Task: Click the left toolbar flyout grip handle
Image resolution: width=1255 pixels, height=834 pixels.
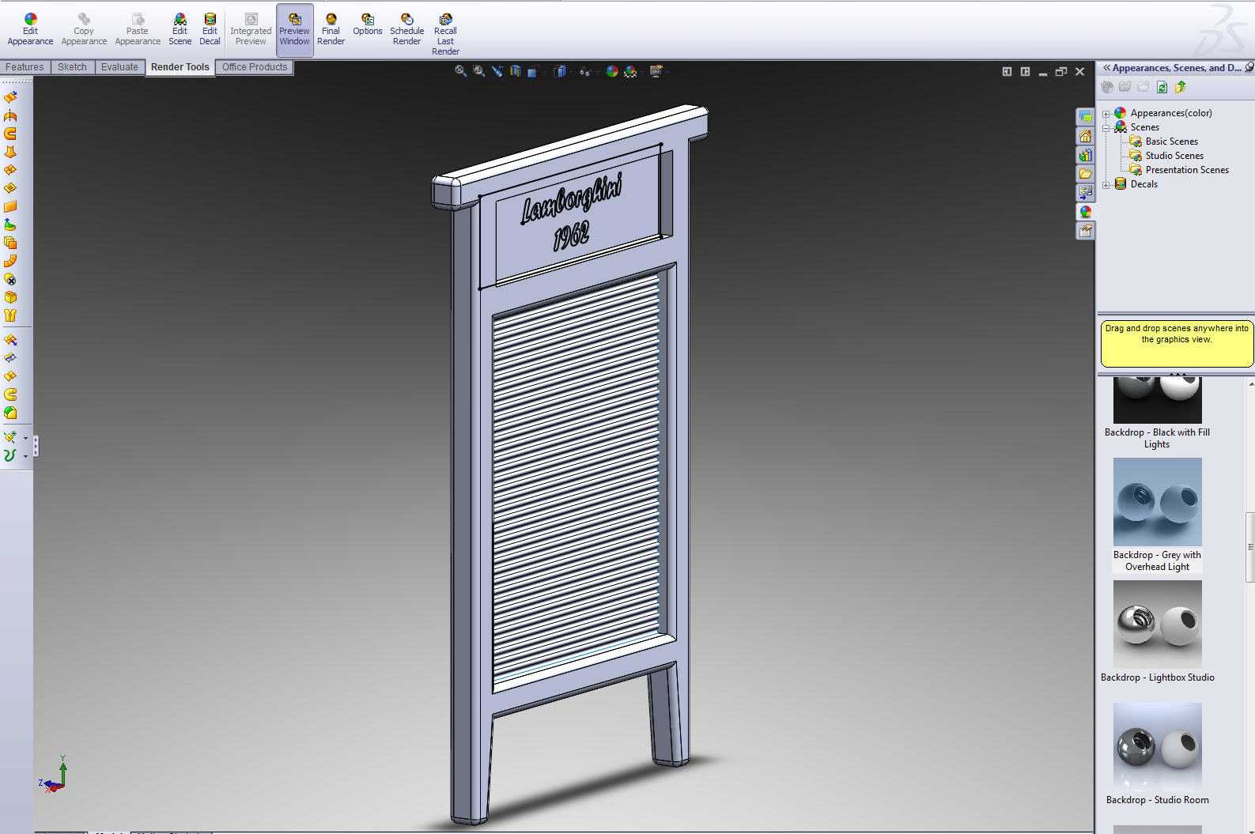Action: pos(36,447)
